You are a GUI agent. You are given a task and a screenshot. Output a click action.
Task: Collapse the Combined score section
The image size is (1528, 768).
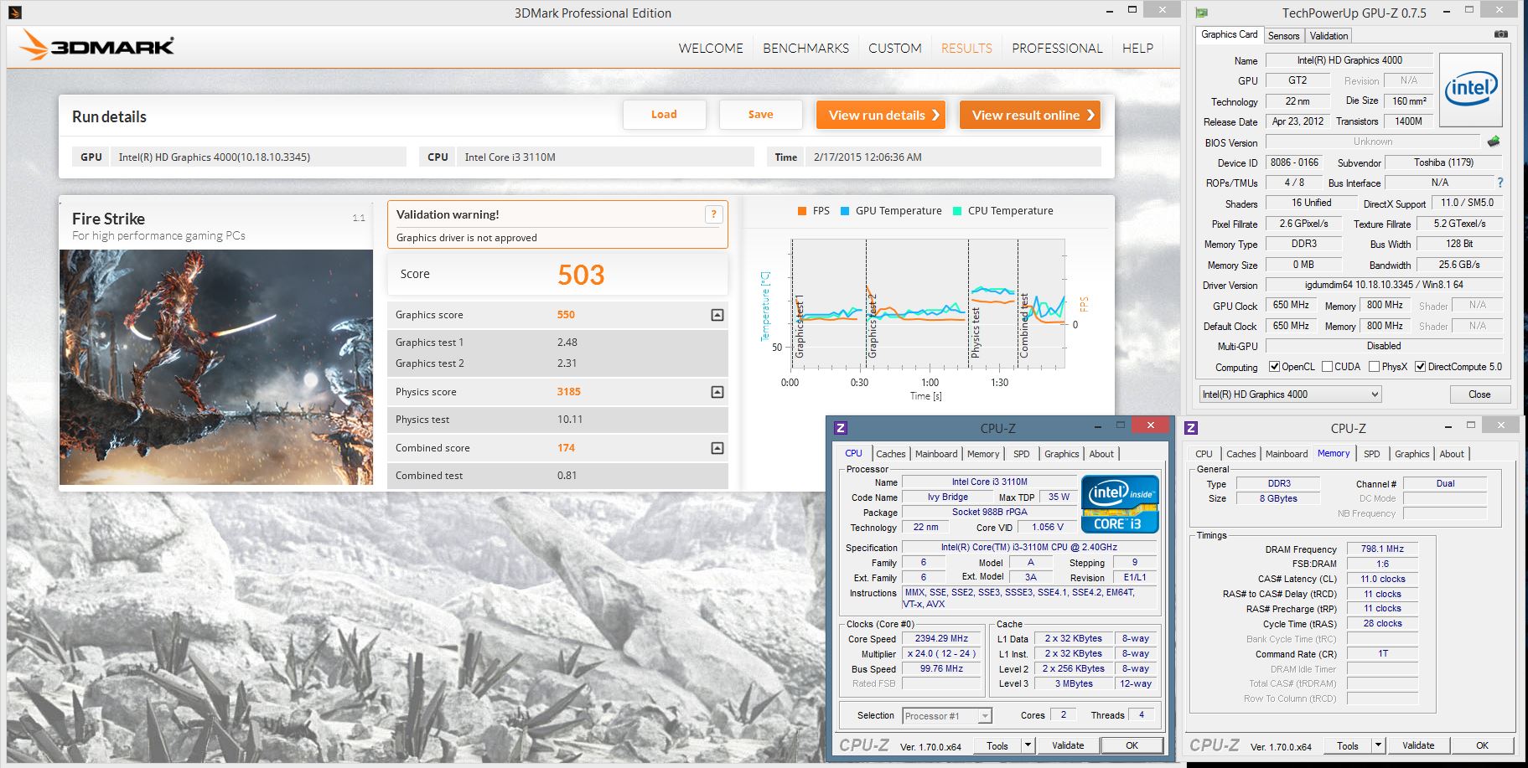click(717, 448)
